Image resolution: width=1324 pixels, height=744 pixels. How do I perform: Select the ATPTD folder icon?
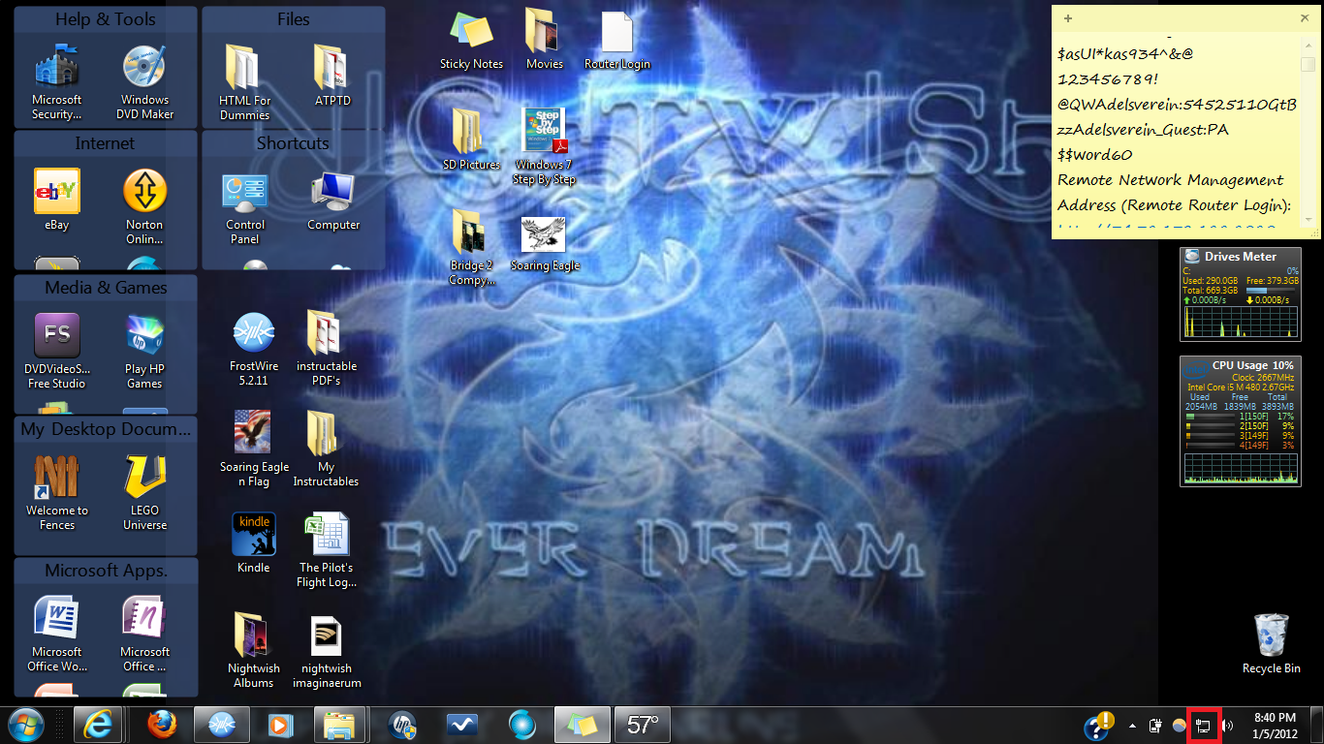tap(332, 76)
